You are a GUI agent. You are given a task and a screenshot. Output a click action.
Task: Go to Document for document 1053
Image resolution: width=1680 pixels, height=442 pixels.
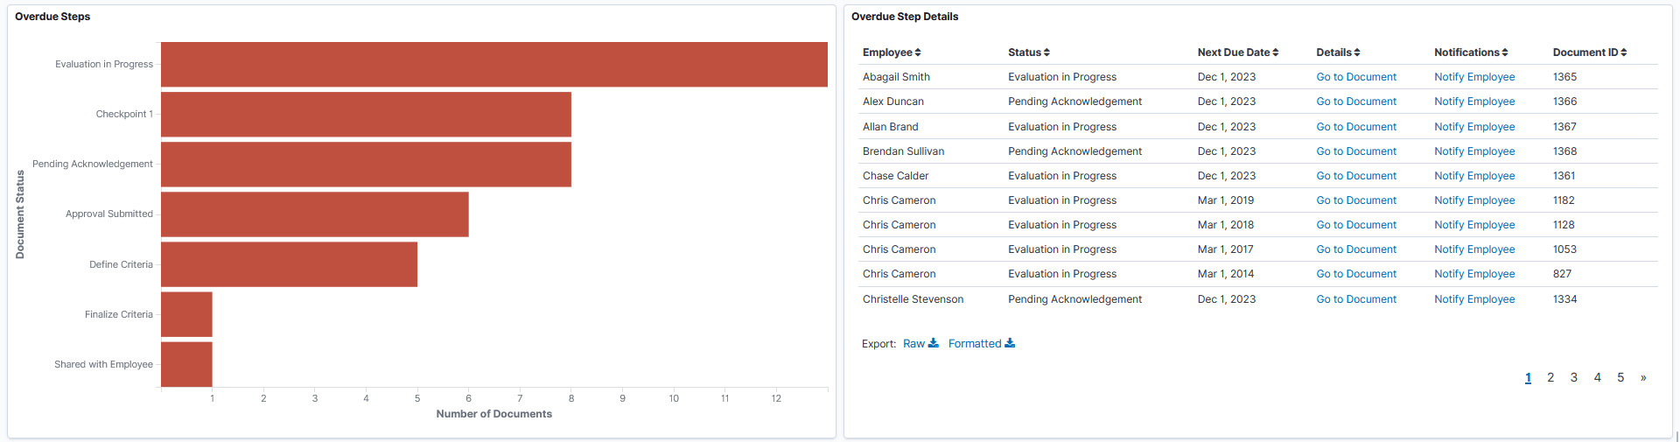coord(1356,249)
